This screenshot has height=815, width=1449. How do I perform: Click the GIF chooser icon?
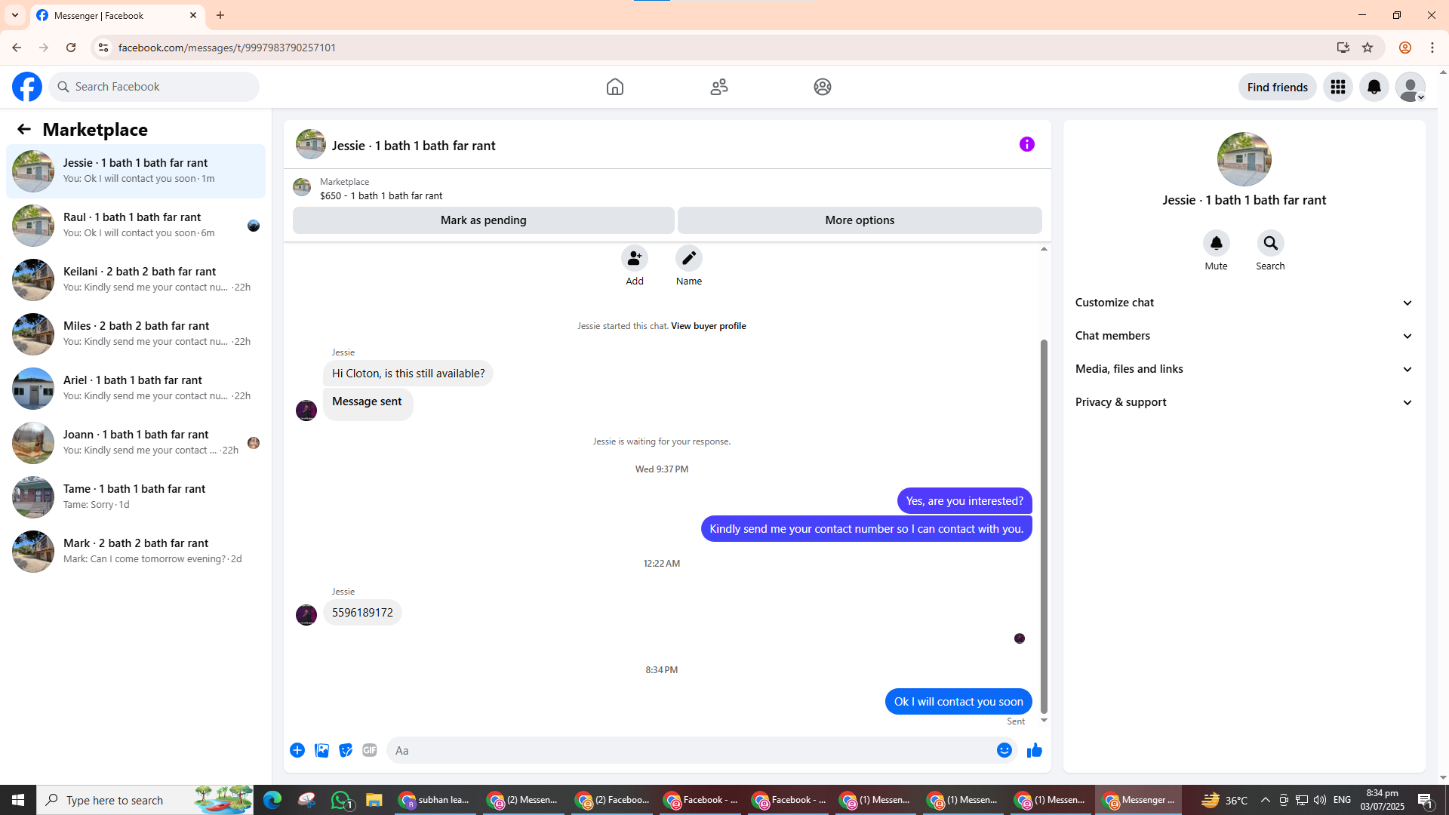tap(369, 750)
